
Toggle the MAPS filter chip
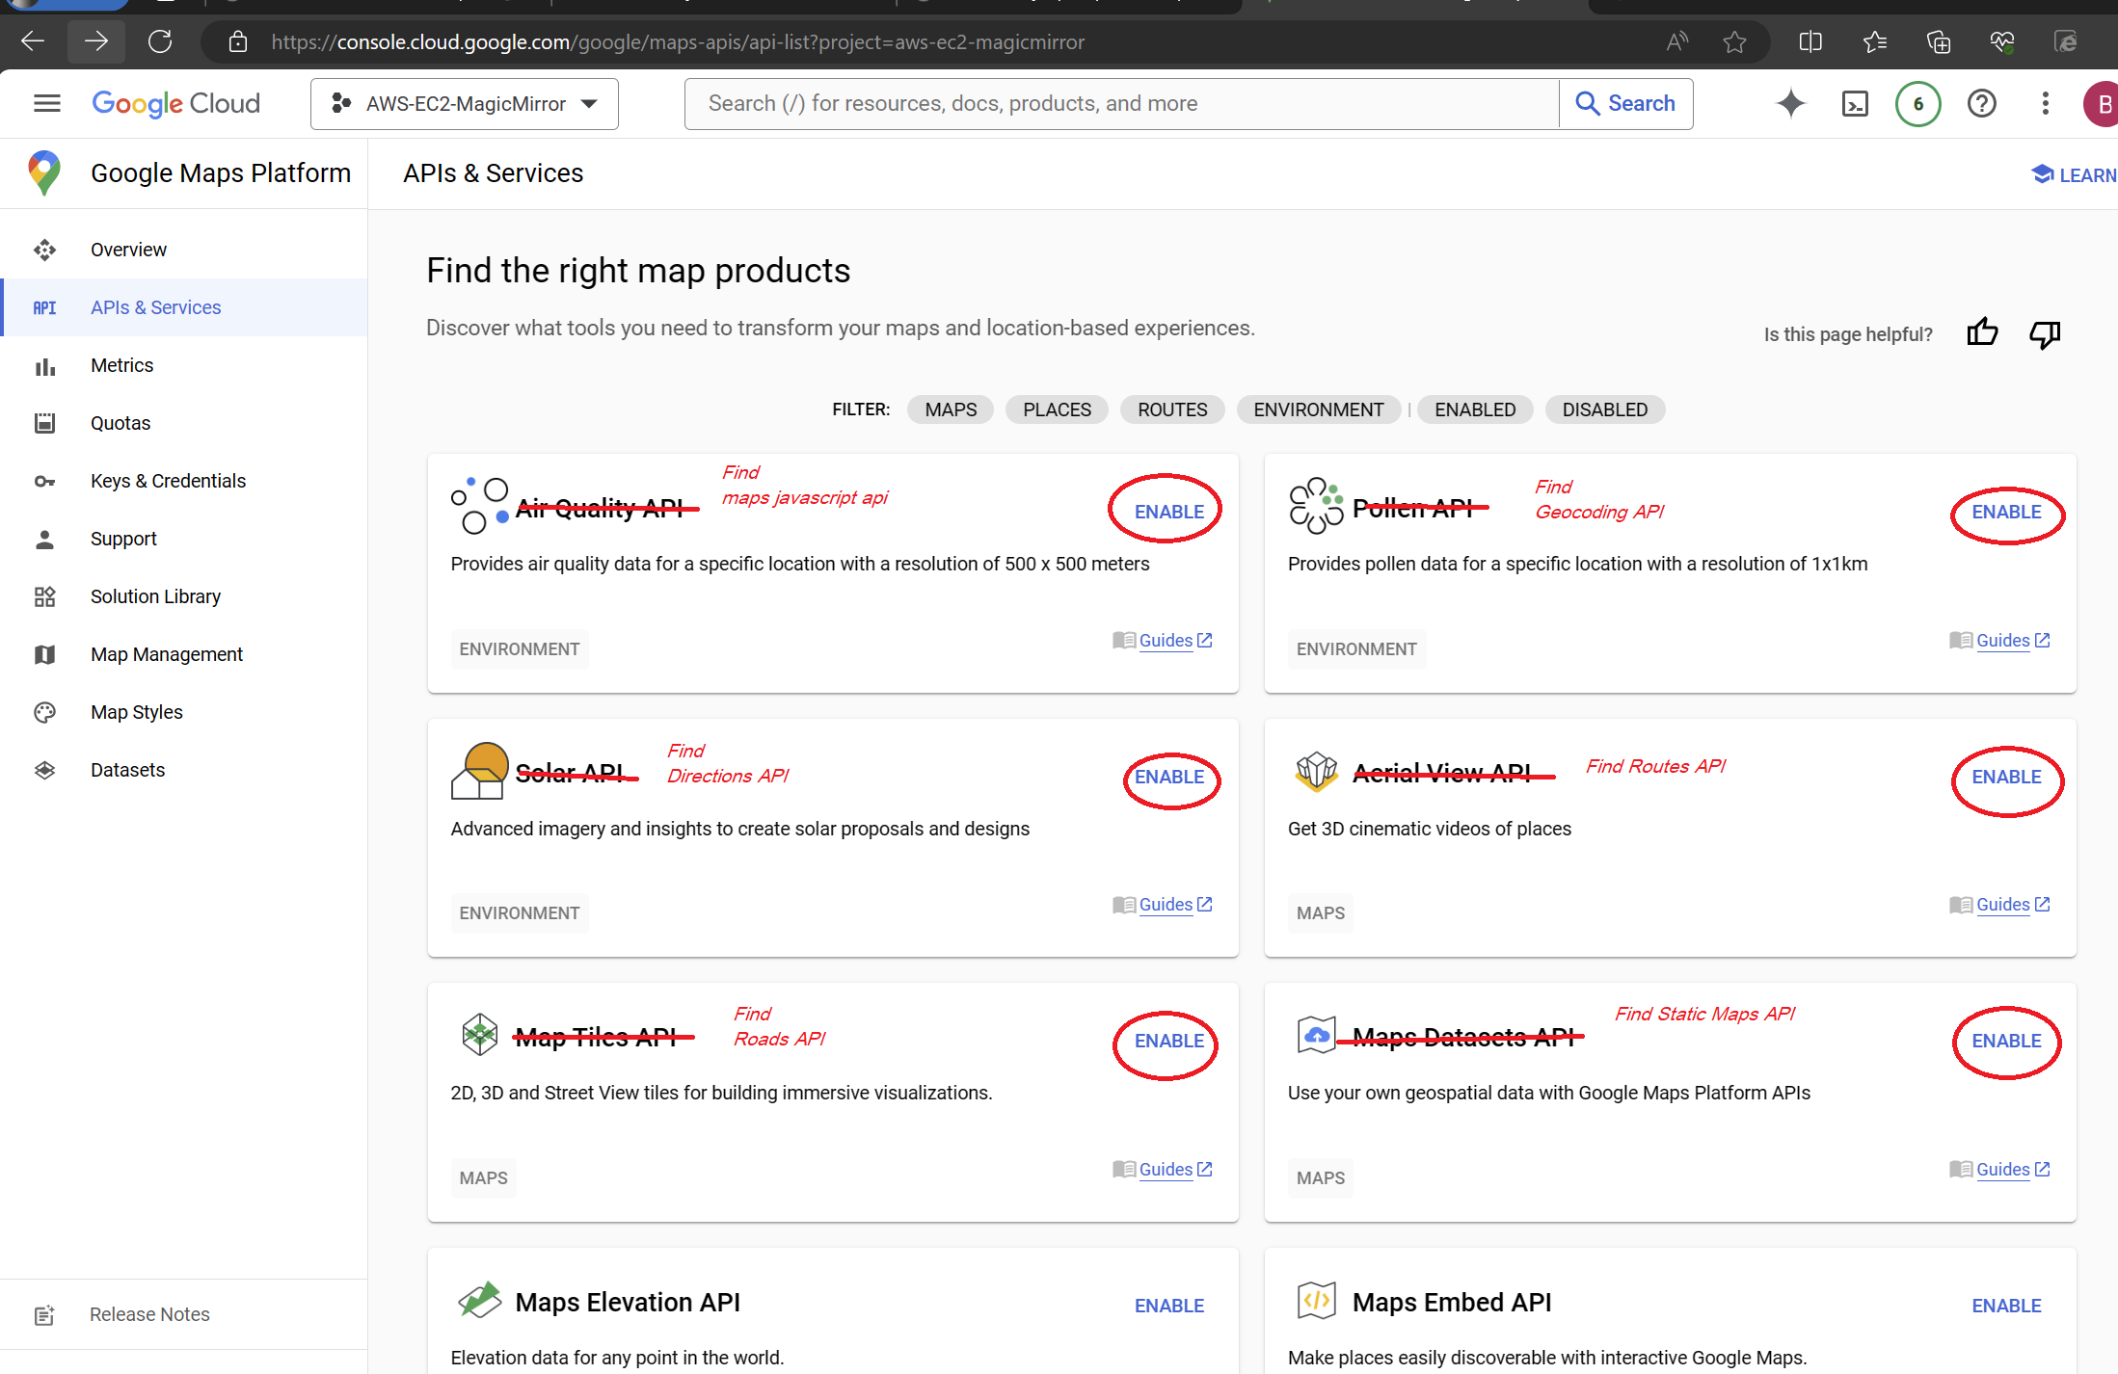pos(951,410)
